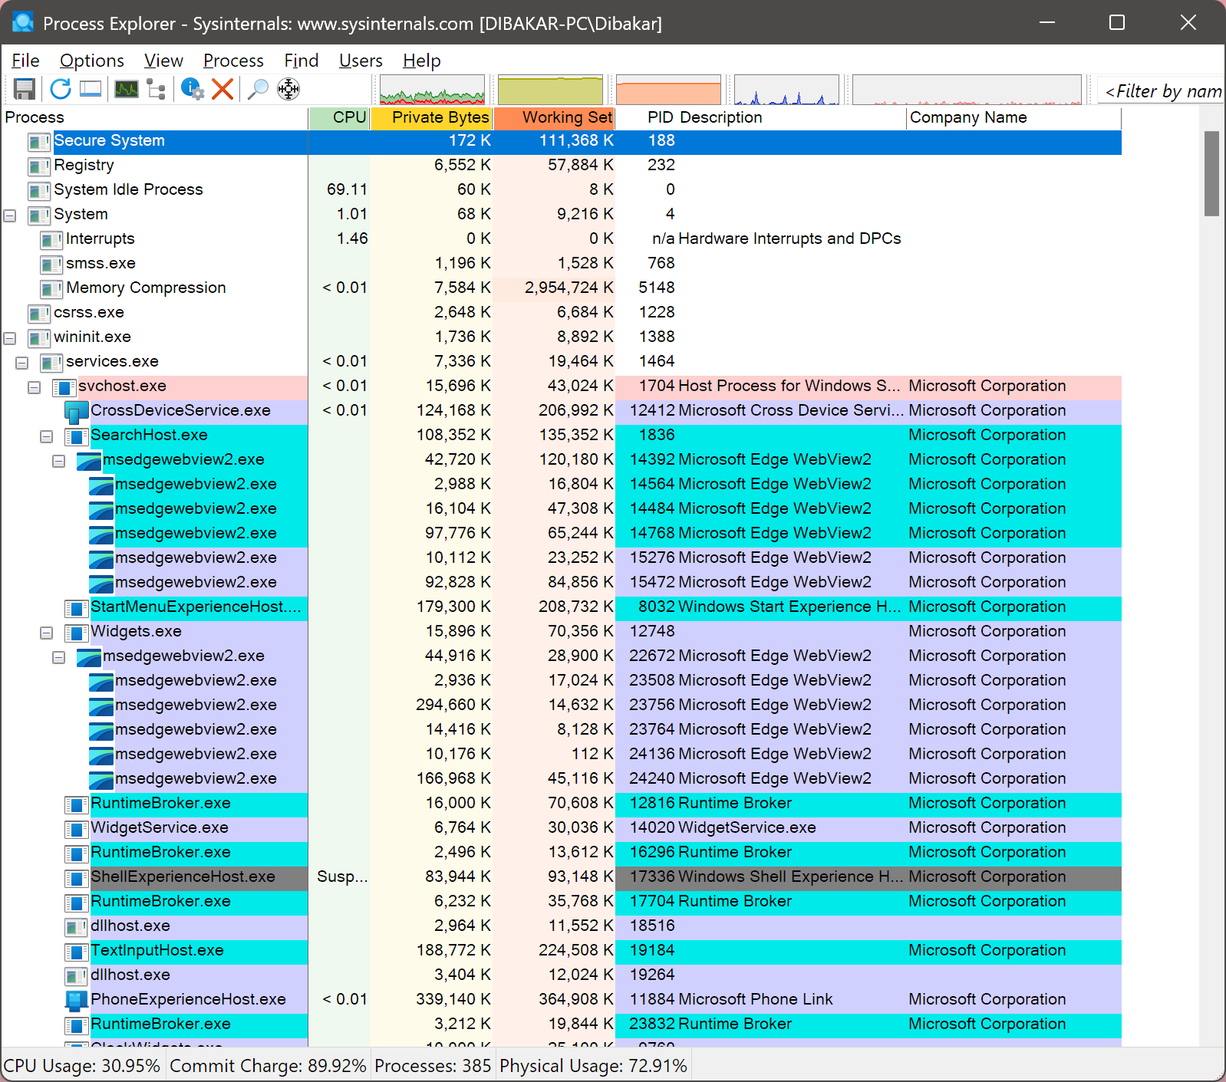The width and height of the screenshot is (1226, 1082).
Task: Sort by Private Bytes column header
Action: tap(432, 117)
